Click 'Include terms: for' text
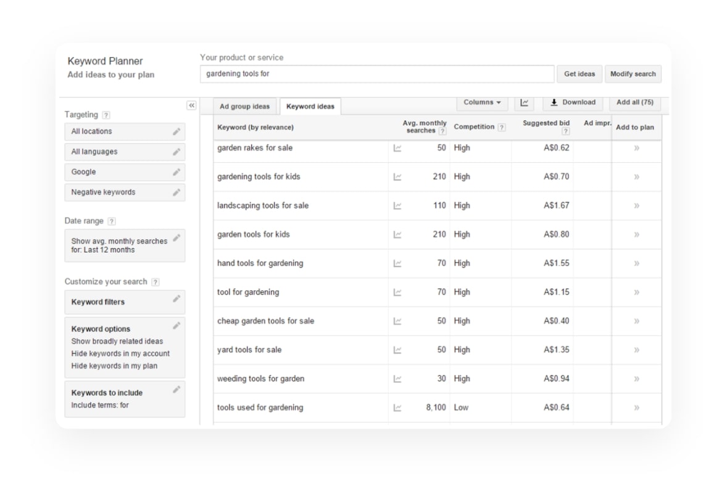The height and width of the screenshot is (497, 727). coord(100,405)
